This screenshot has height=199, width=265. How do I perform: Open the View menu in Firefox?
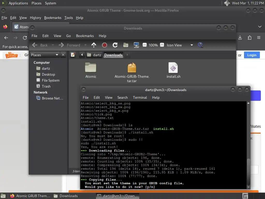pyautogui.click(x=23, y=18)
